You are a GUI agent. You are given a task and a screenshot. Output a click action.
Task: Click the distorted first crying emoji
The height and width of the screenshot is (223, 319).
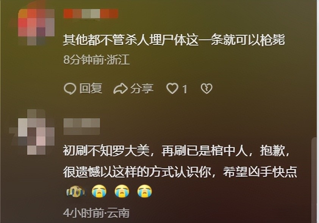(x=76, y=192)
